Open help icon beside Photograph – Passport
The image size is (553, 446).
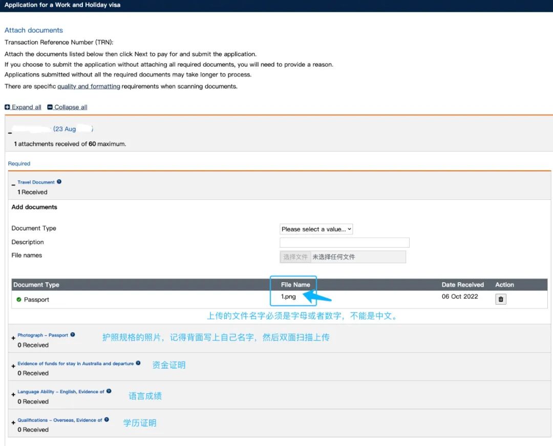(x=73, y=335)
